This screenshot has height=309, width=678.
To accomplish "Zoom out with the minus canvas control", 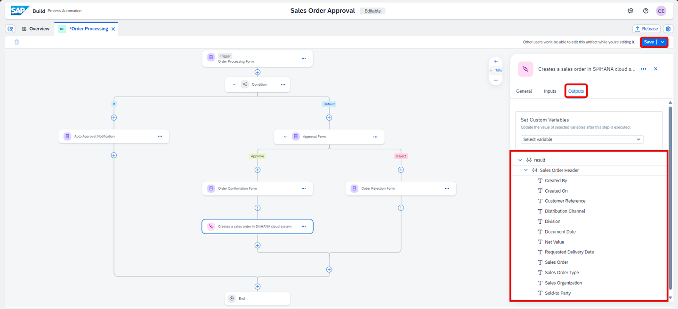I will click(496, 81).
